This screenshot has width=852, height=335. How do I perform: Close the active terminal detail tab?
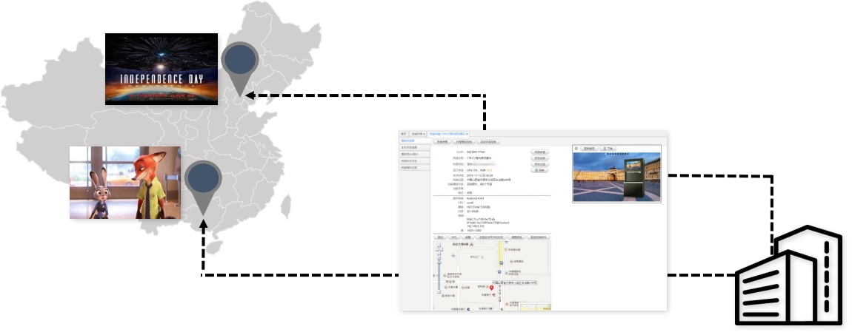tap(467, 134)
